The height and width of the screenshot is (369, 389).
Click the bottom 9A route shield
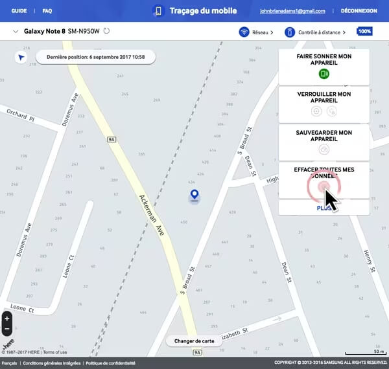(197, 352)
